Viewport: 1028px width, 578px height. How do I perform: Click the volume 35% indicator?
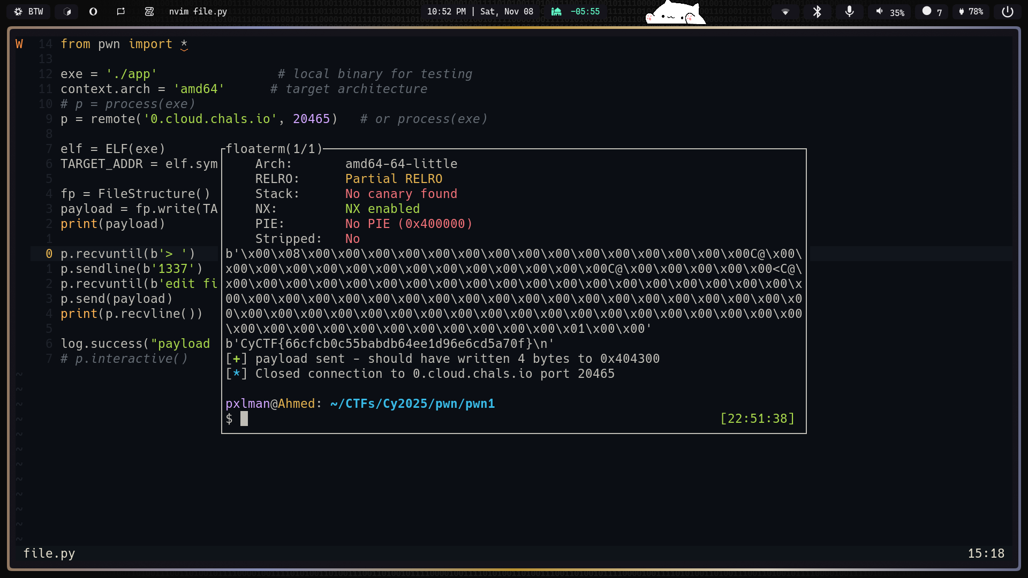tap(890, 12)
